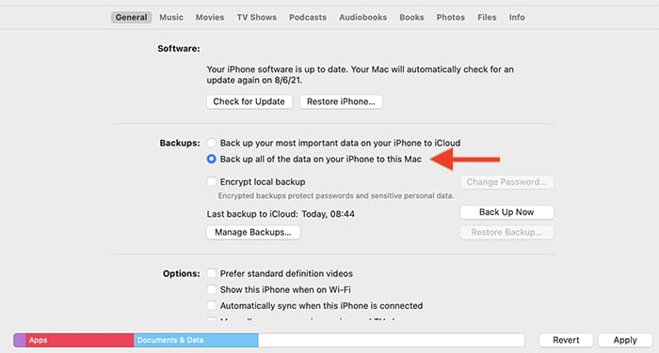Click Restore iPhone… button
Image resolution: width=659 pixels, height=353 pixels.
[341, 101]
